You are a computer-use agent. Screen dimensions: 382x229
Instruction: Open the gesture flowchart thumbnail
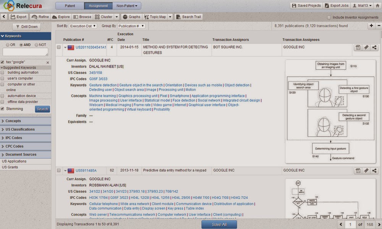click(x=330, y=112)
